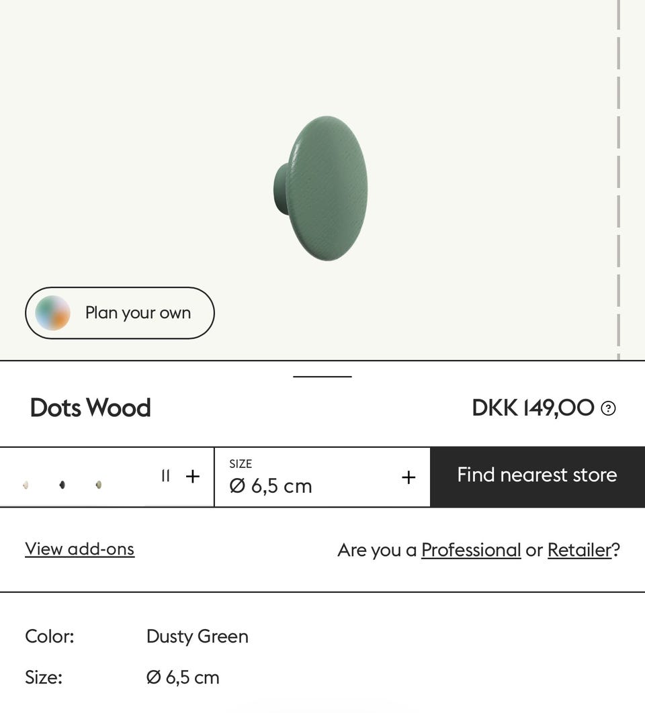The image size is (645, 713).
Task: Click the gradient circle icon in Plan your own
Action: [52, 313]
